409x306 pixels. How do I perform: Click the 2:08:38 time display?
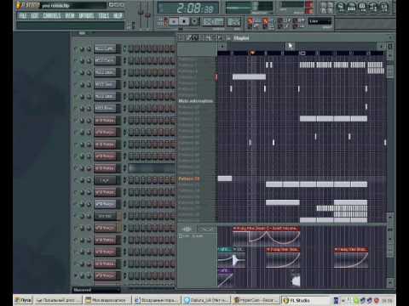(x=188, y=8)
